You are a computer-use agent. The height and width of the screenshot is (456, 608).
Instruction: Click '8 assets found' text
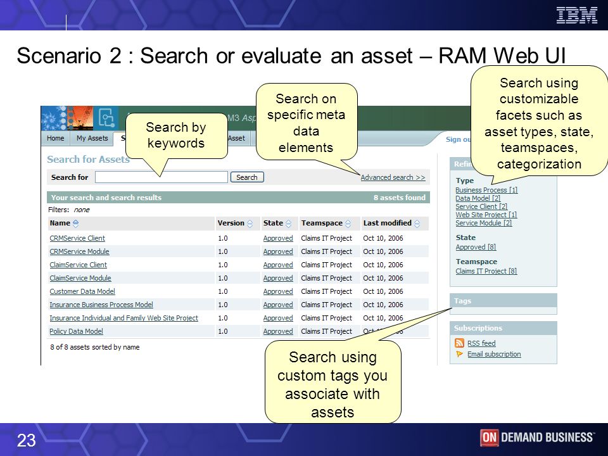point(400,198)
